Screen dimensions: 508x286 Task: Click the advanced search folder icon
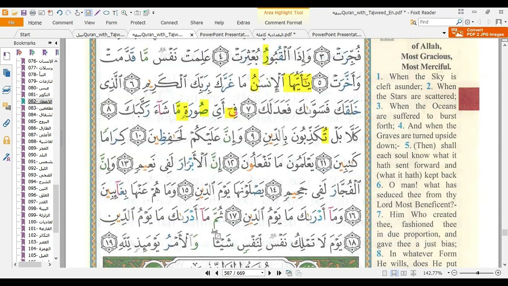click(x=414, y=22)
